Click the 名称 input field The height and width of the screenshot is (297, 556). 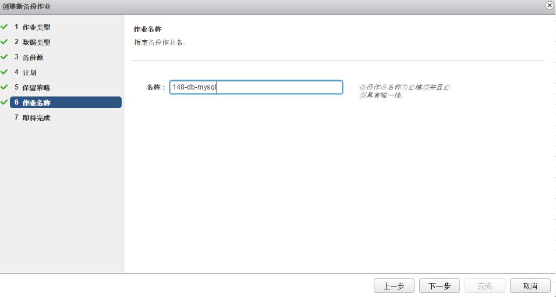[x=256, y=87]
